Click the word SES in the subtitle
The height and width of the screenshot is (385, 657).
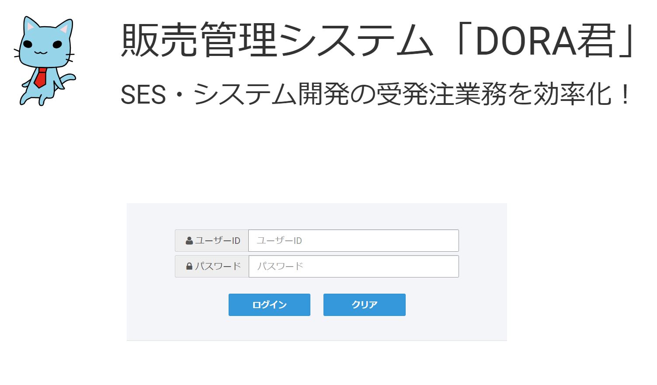143,95
